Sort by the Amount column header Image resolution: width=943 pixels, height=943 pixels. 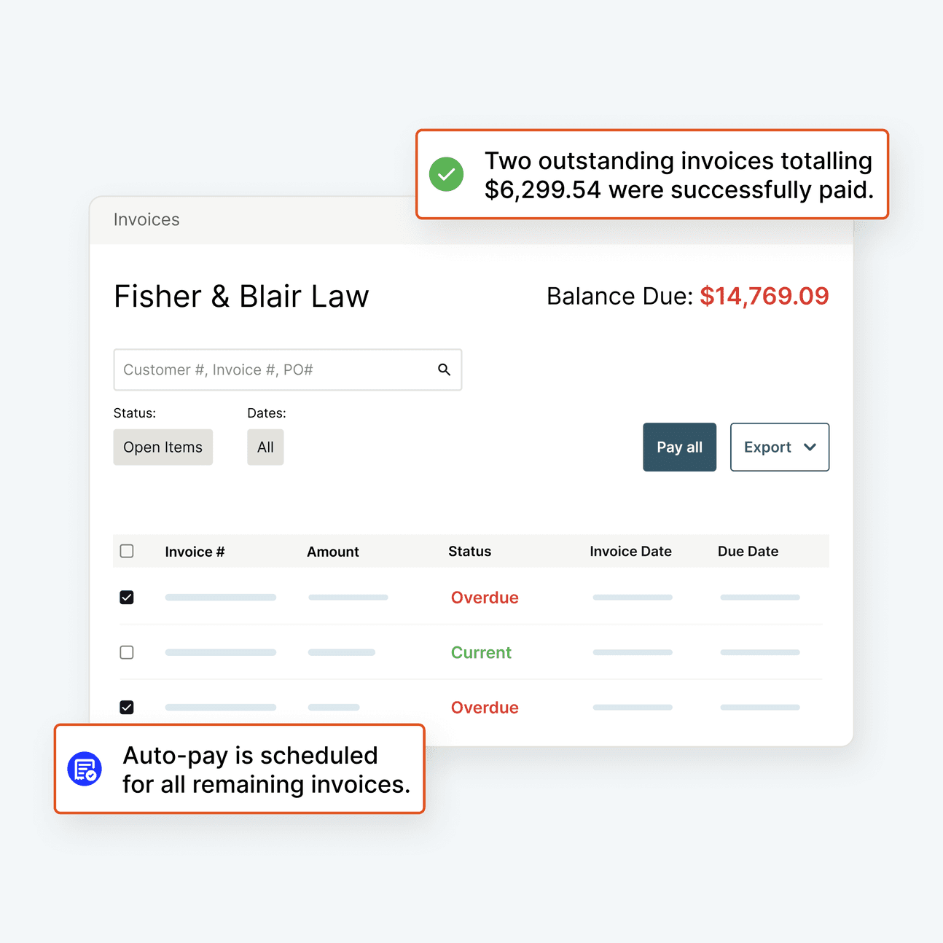click(x=333, y=552)
